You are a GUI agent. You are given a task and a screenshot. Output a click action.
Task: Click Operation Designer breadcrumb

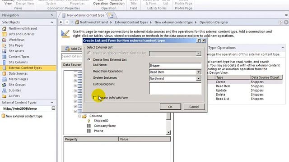coord(214,22)
